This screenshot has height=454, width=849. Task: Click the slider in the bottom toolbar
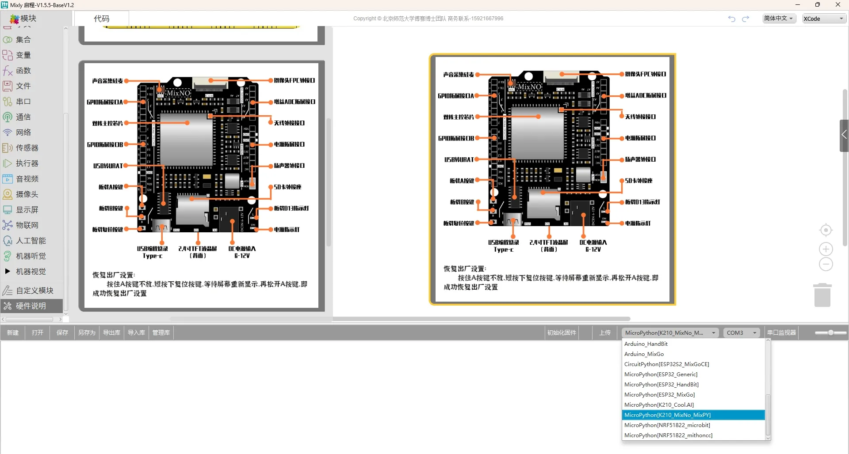click(x=830, y=333)
